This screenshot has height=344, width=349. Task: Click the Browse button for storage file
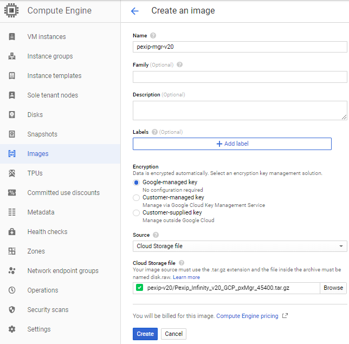[x=333, y=288]
